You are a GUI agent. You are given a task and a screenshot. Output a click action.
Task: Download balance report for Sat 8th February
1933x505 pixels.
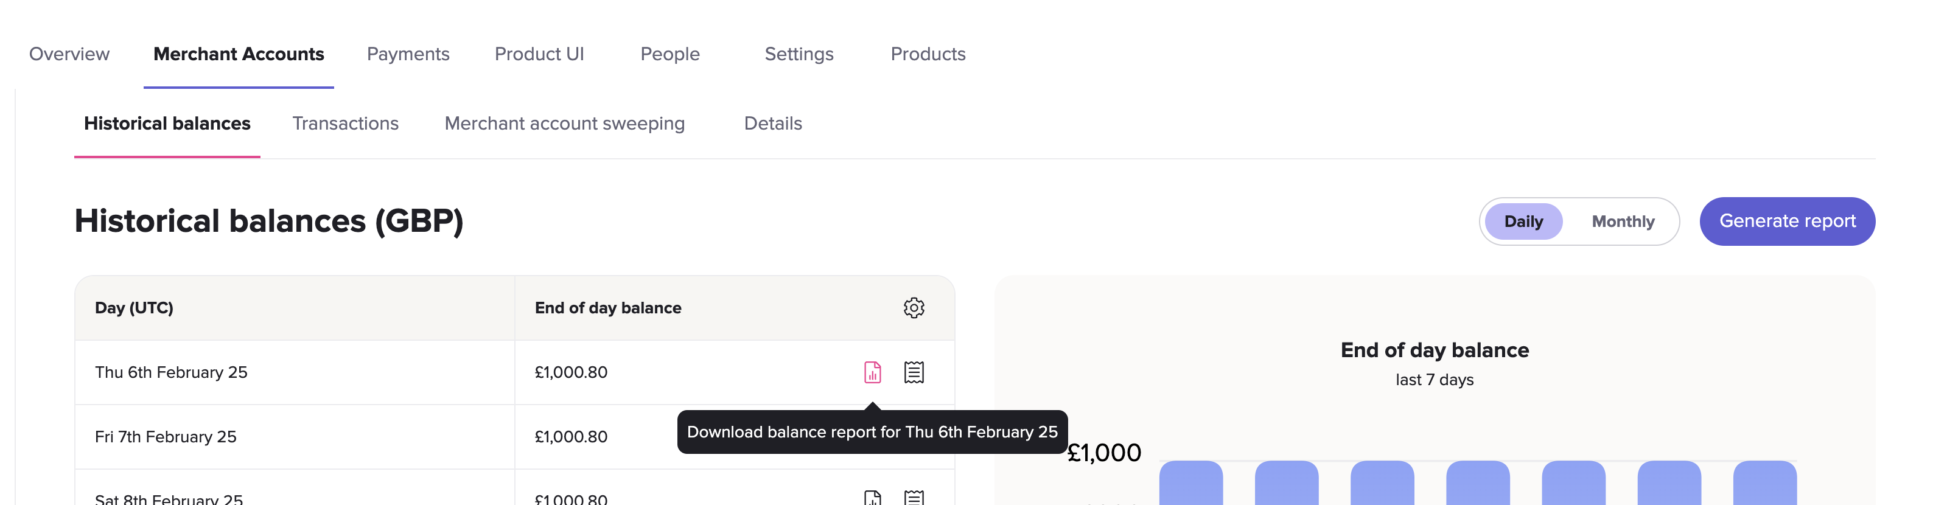pyautogui.click(x=872, y=498)
